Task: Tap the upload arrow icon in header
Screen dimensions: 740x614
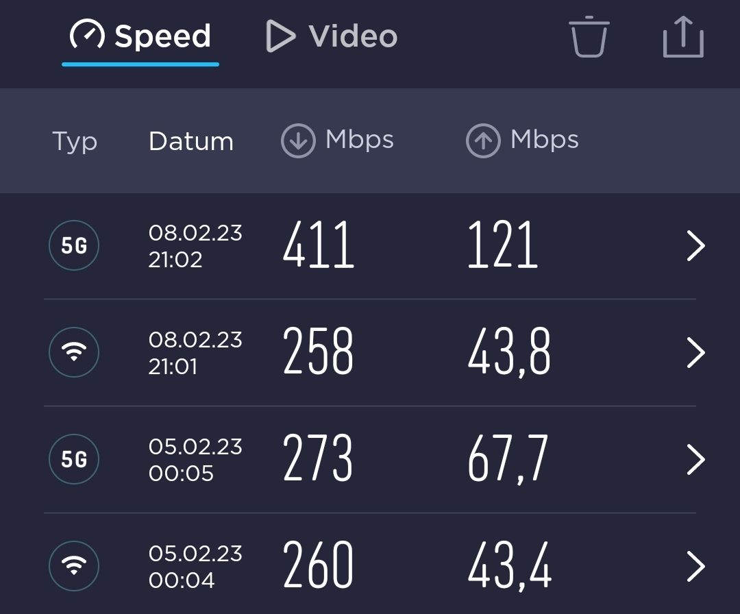Action: click(483, 141)
